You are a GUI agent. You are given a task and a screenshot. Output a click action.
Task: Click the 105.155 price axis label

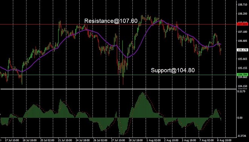pos(242,68)
